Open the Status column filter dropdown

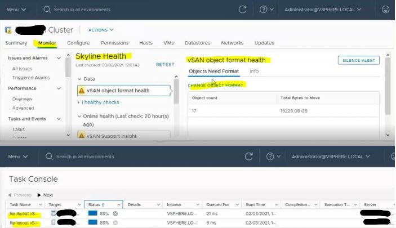(119, 204)
